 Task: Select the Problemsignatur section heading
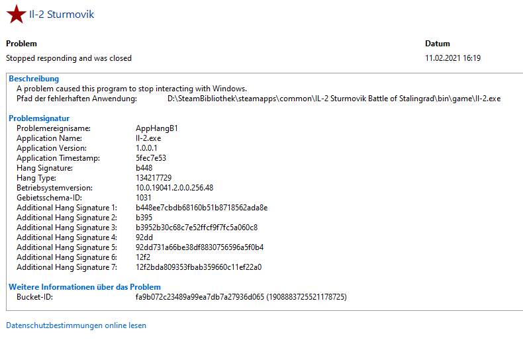[x=39, y=118]
